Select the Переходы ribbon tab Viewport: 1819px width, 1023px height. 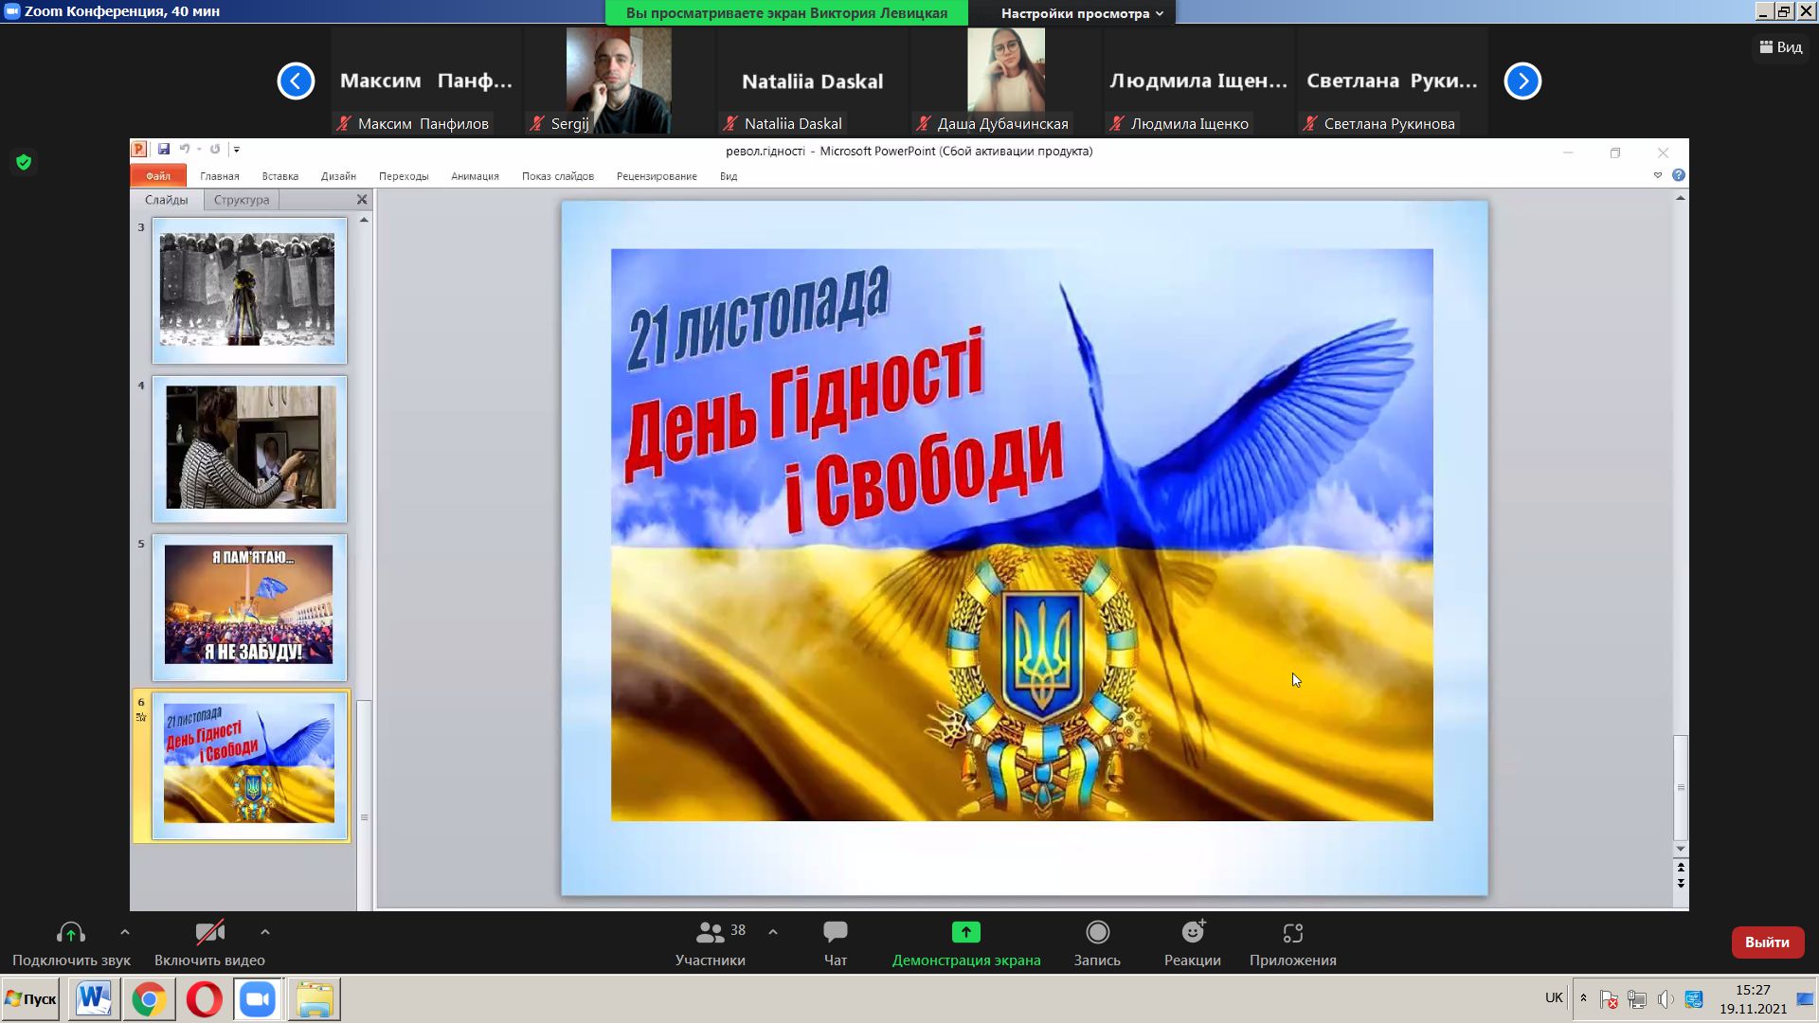pos(404,176)
